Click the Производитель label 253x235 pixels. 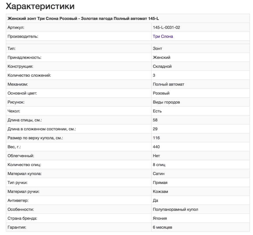pyautogui.click(x=23, y=37)
